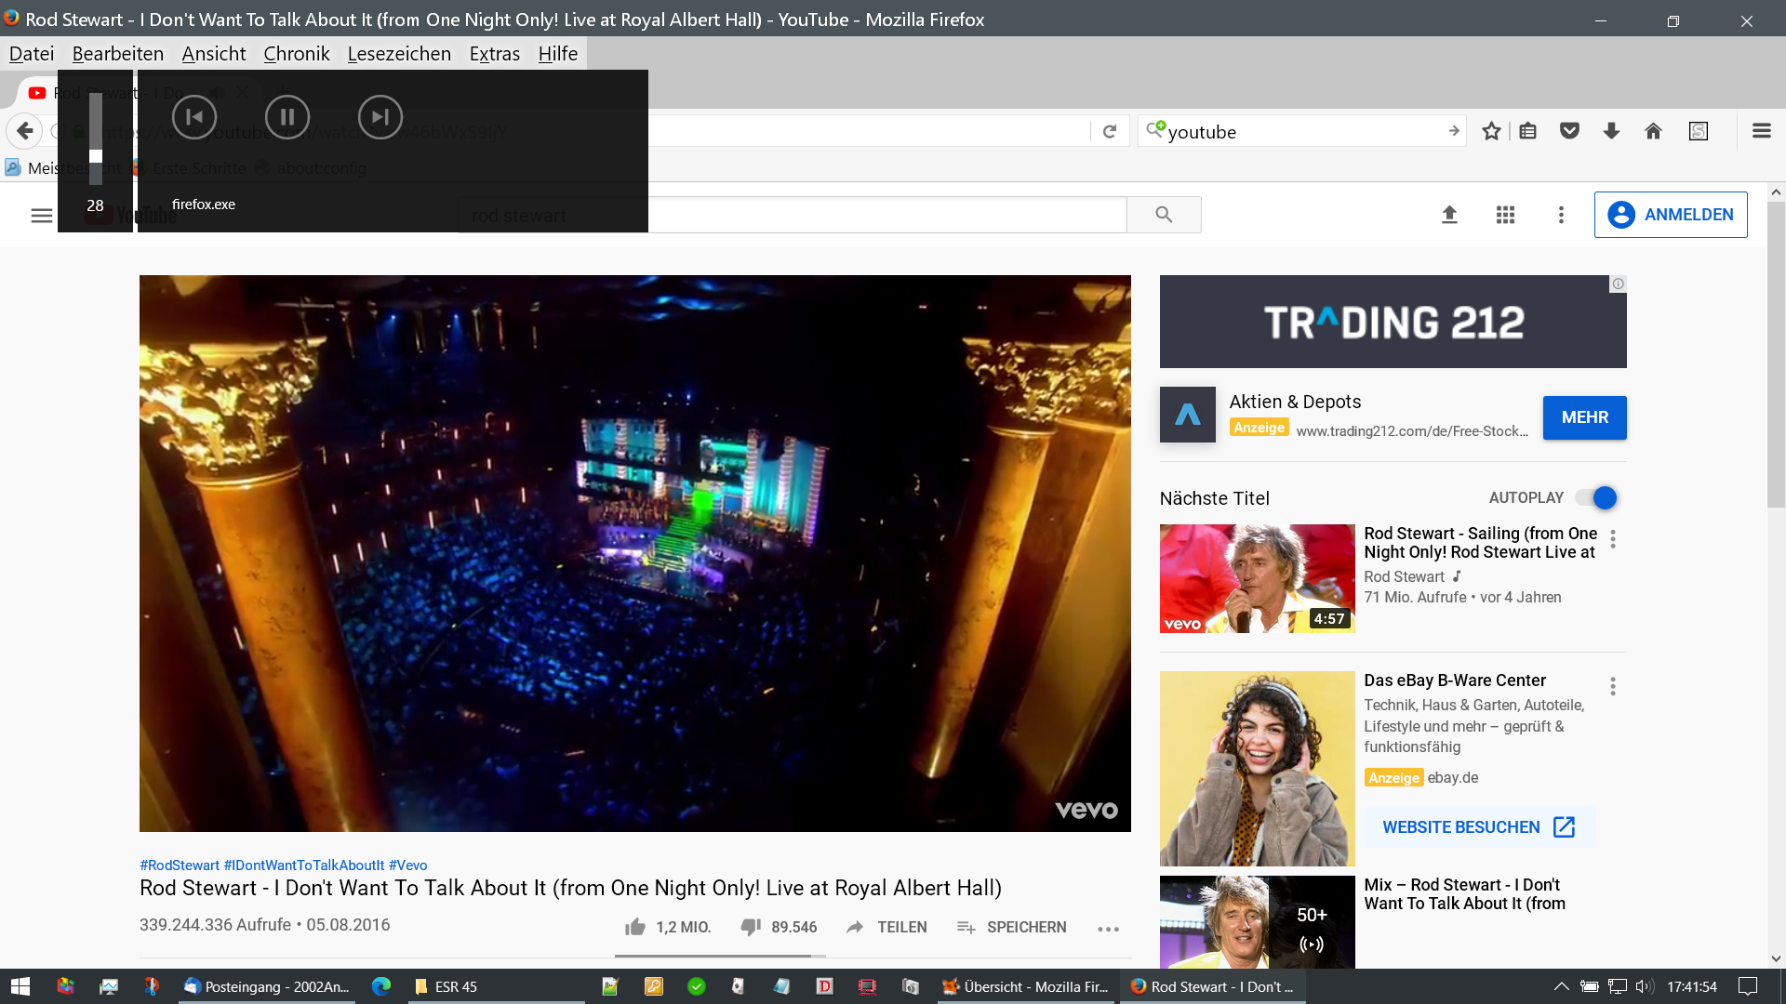Skip to next track in media overlay

[380, 117]
